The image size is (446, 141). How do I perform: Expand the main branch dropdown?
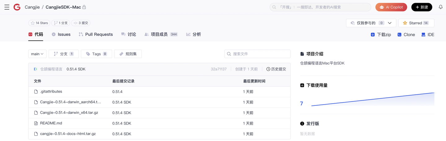click(37, 54)
